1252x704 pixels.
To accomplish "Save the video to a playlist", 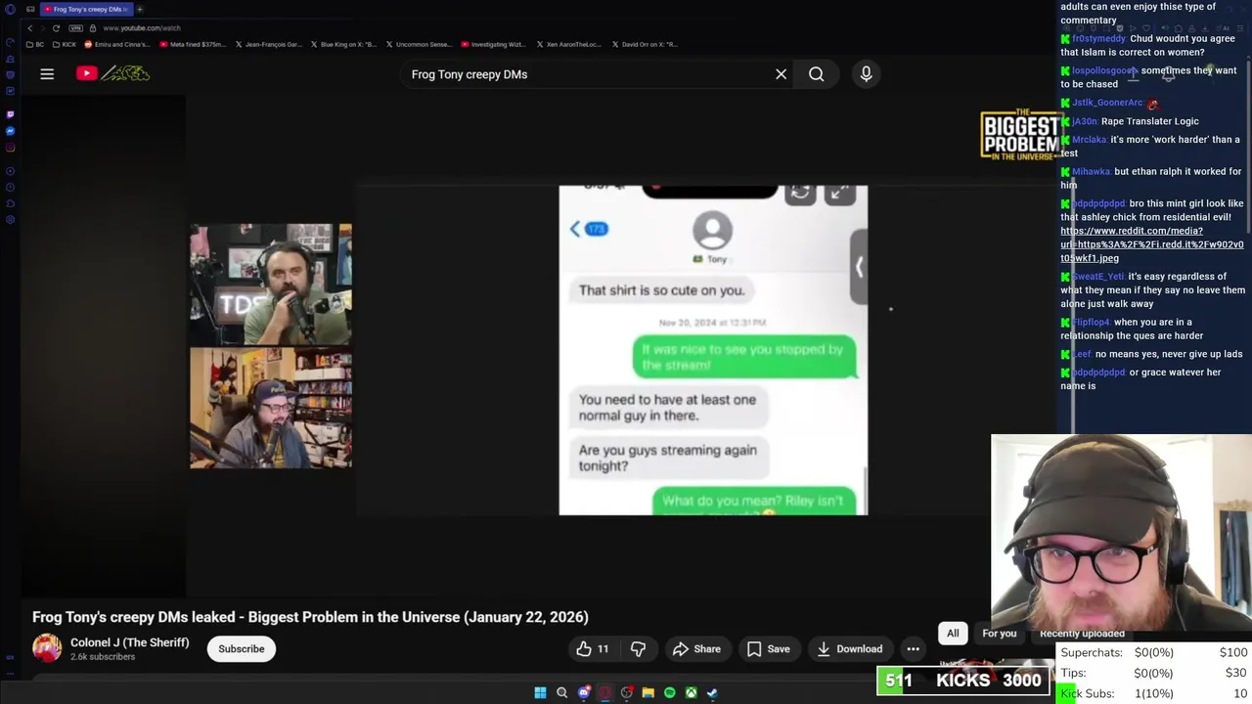I will (768, 648).
